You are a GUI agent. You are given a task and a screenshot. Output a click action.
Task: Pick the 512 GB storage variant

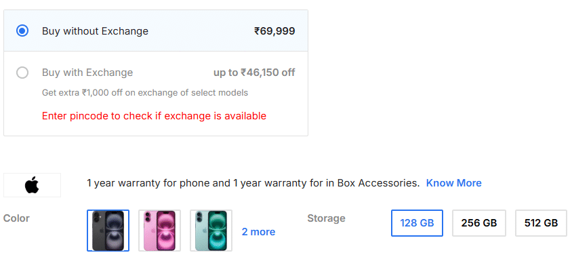[541, 223]
